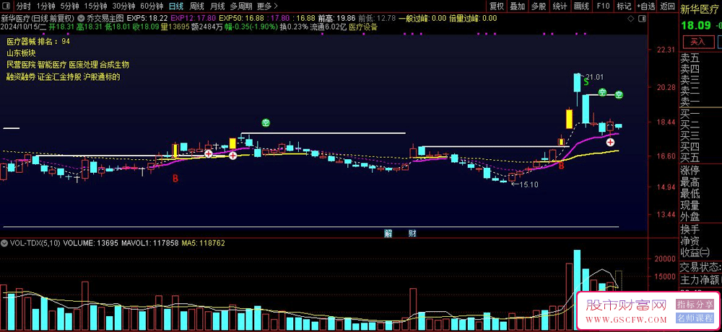Open the 画线 drawing tools
Screen dimensions: 722x332
(x=581, y=6)
